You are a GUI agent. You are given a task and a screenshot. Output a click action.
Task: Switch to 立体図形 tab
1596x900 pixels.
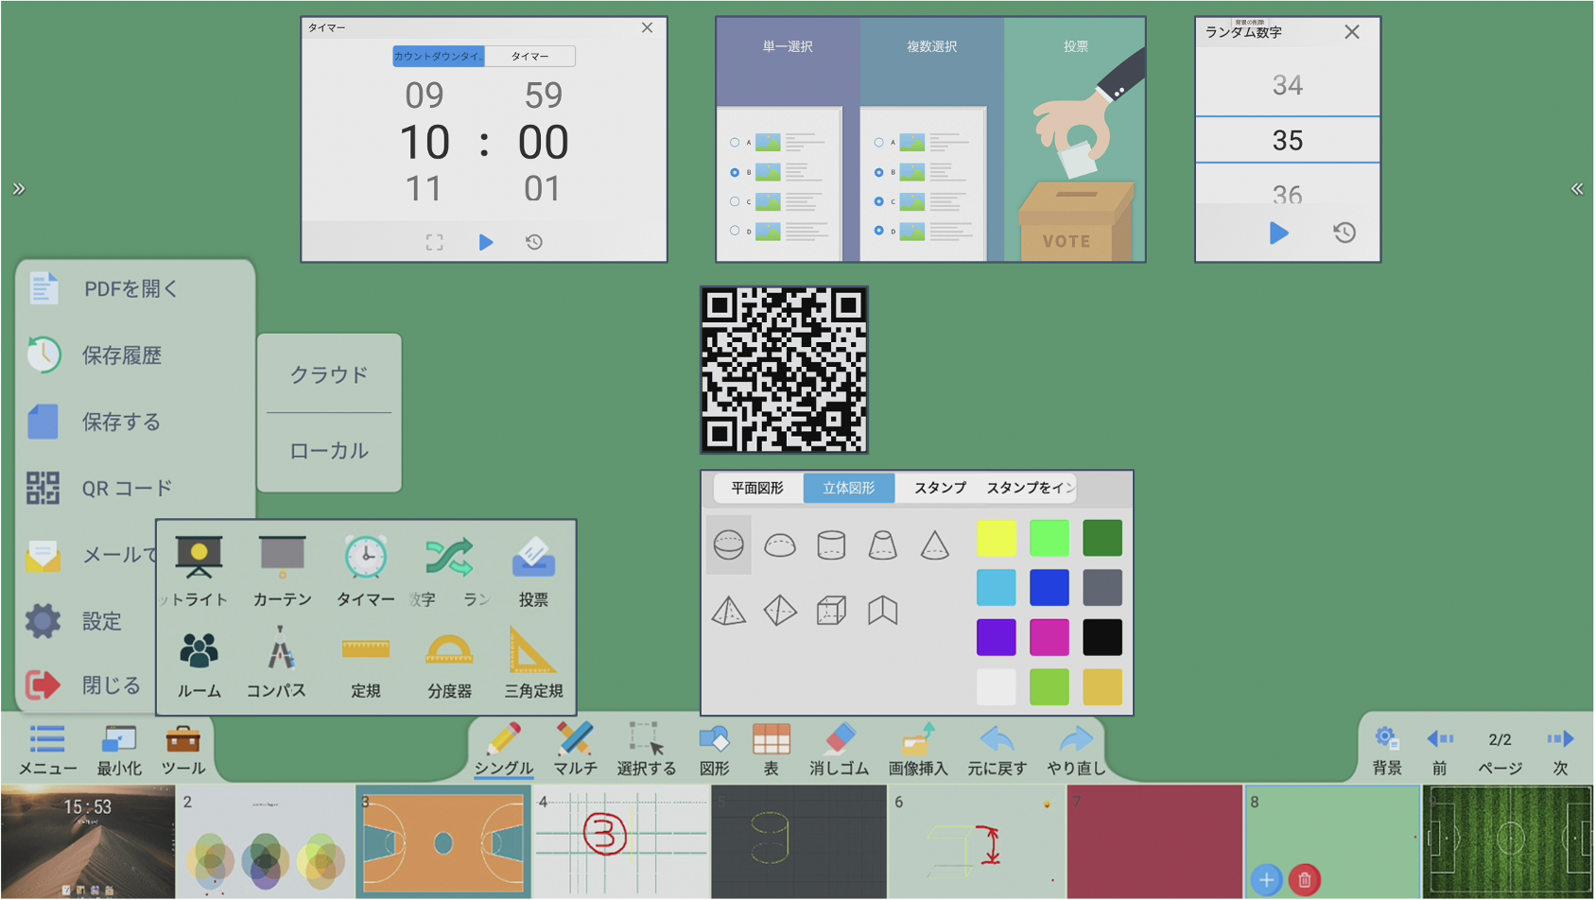click(848, 488)
